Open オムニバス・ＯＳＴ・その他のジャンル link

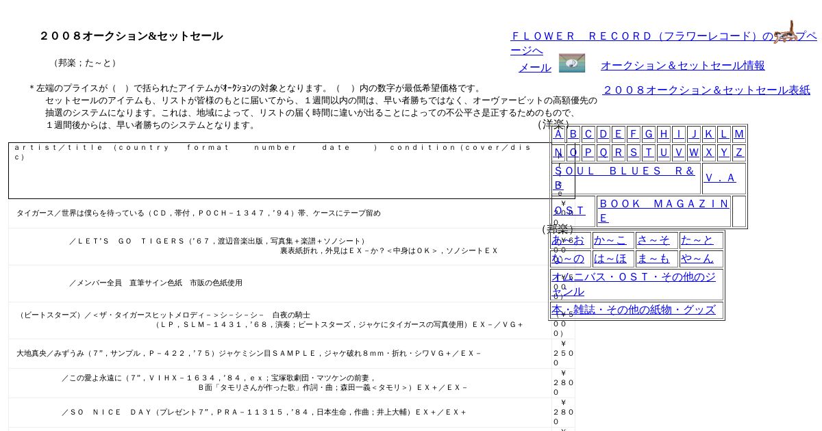point(634,284)
